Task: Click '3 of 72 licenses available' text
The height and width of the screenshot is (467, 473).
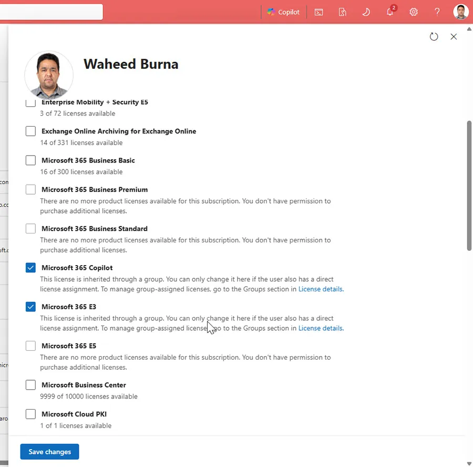Action: pyautogui.click(x=78, y=114)
